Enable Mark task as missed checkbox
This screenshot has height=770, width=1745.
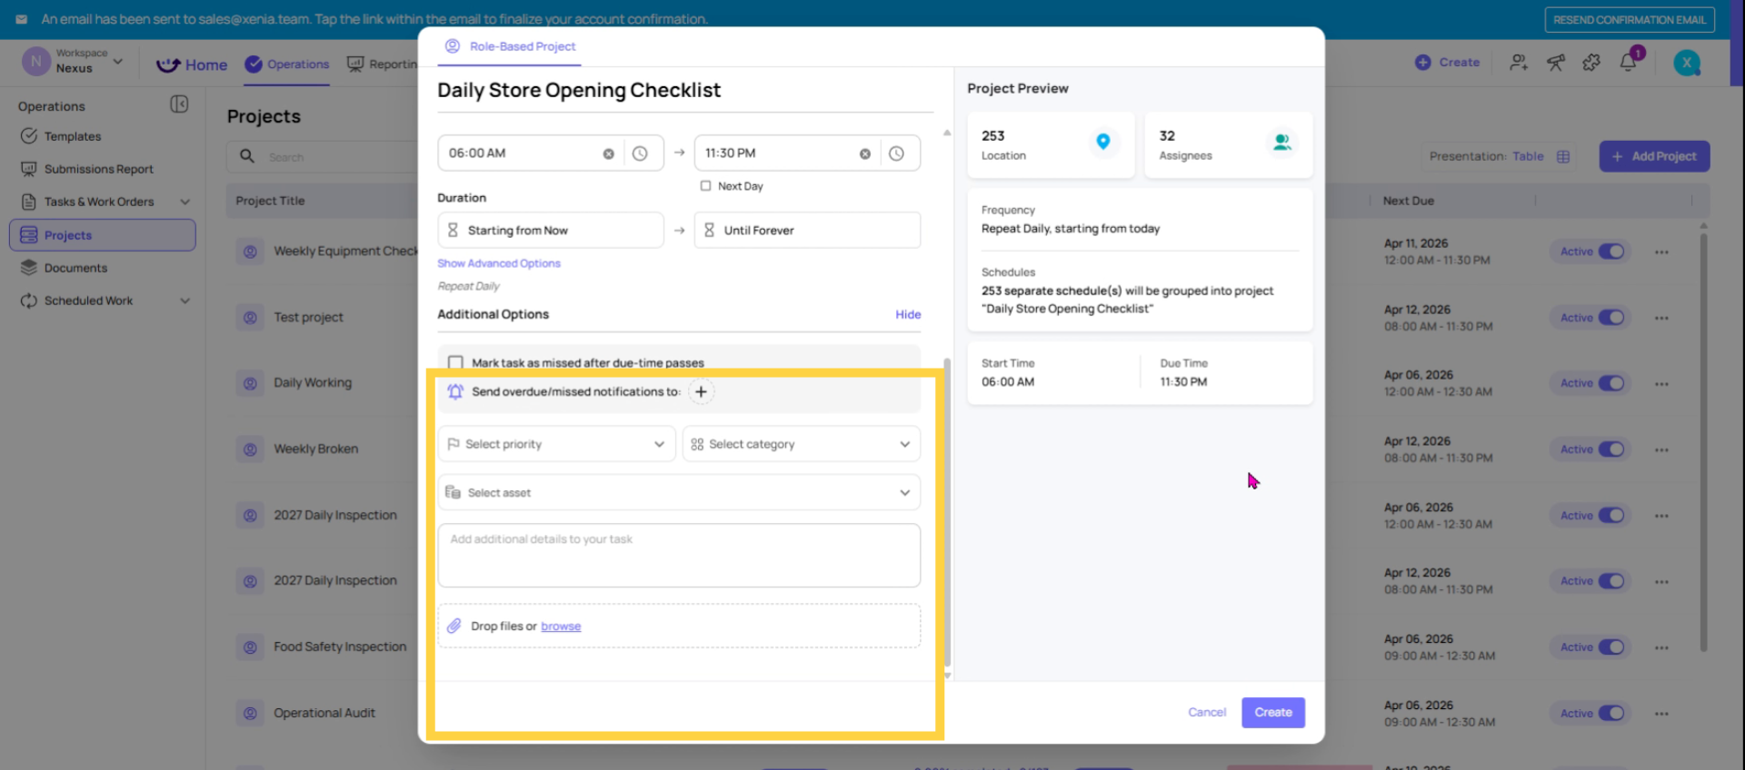(455, 362)
